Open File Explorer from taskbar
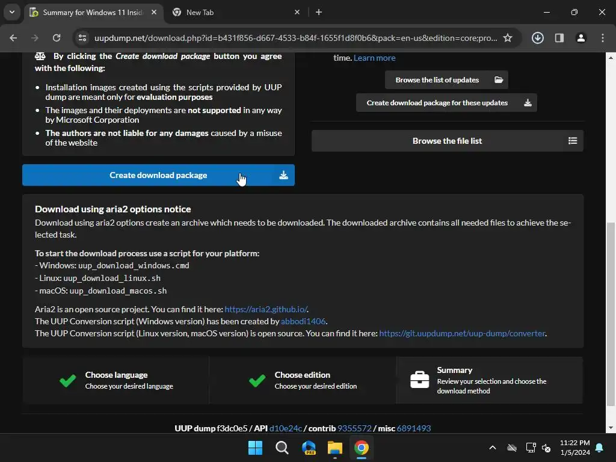 click(335, 448)
